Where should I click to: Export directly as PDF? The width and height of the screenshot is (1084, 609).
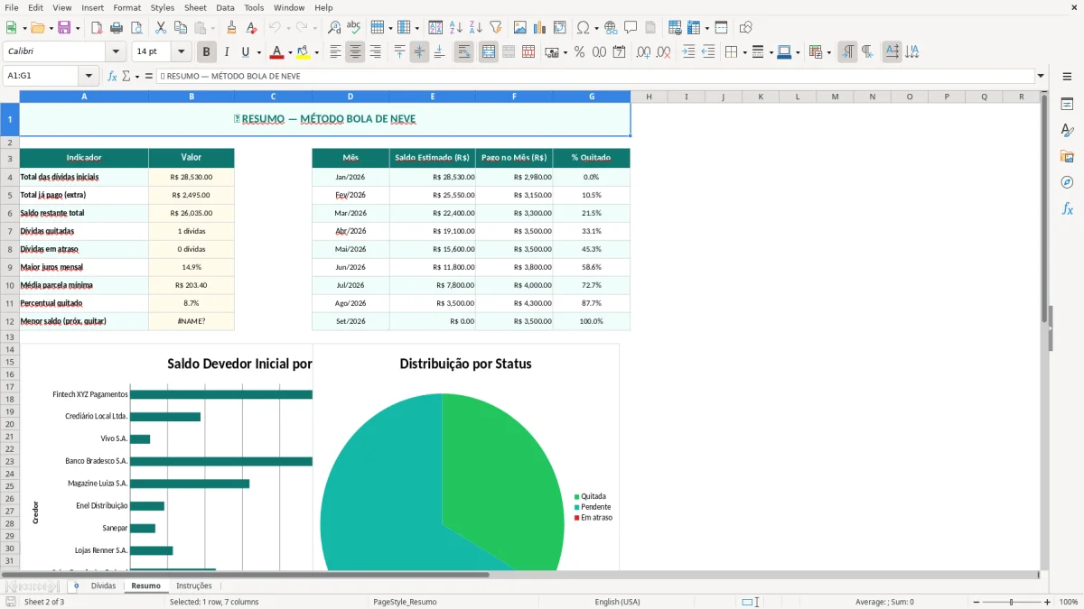click(x=97, y=28)
